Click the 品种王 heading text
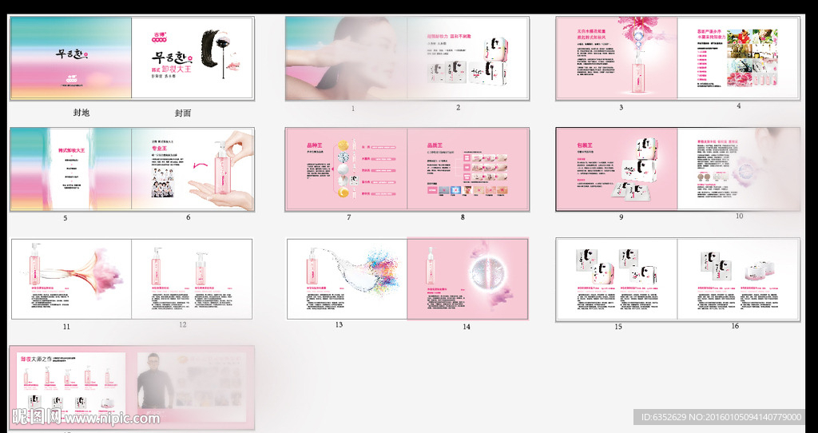The image size is (818, 433). pyautogui.click(x=316, y=145)
